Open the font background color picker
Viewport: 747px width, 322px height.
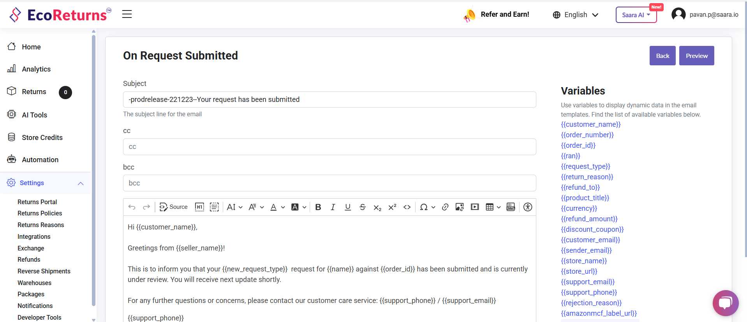pos(298,207)
